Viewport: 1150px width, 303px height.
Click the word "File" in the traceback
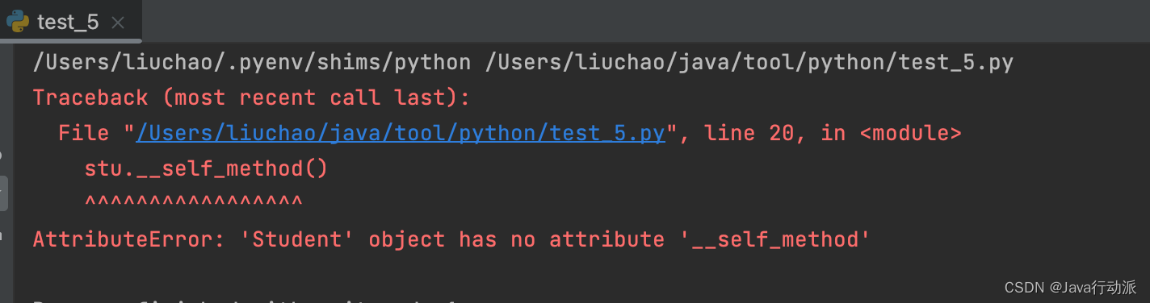click(x=84, y=133)
